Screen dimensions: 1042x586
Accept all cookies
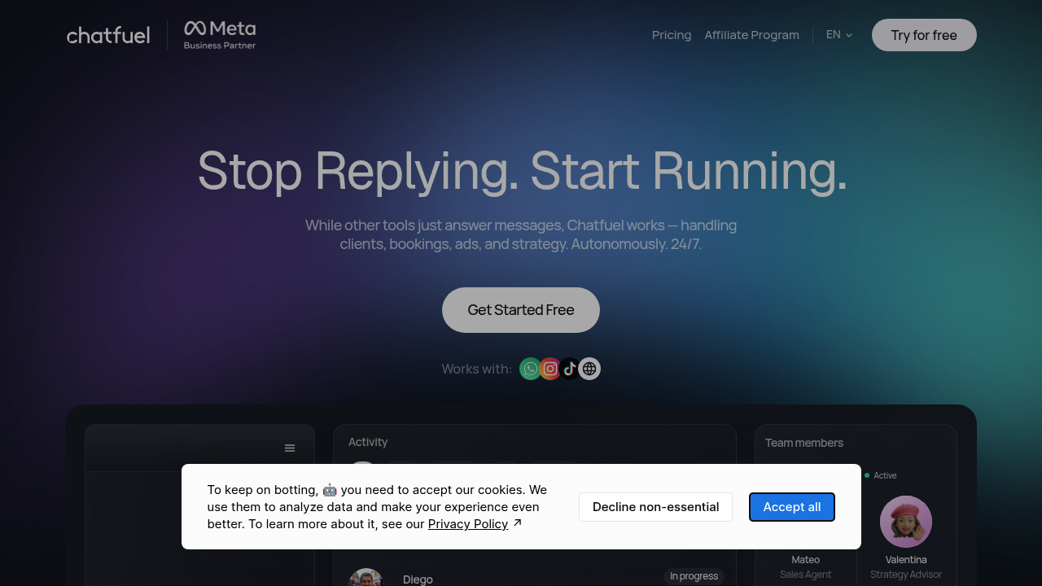coord(792,507)
